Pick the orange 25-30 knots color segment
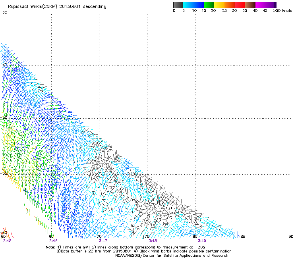 tap(230, 5)
